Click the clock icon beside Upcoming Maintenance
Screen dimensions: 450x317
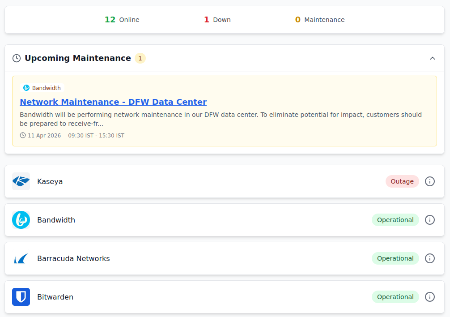[17, 58]
